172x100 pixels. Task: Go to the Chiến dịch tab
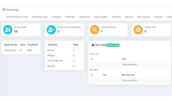pyautogui.click(x=70, y=17)
